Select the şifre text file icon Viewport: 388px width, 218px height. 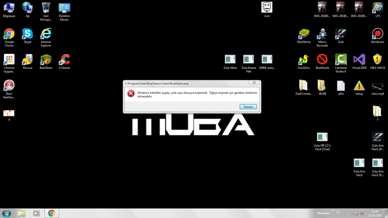[341, 88]
